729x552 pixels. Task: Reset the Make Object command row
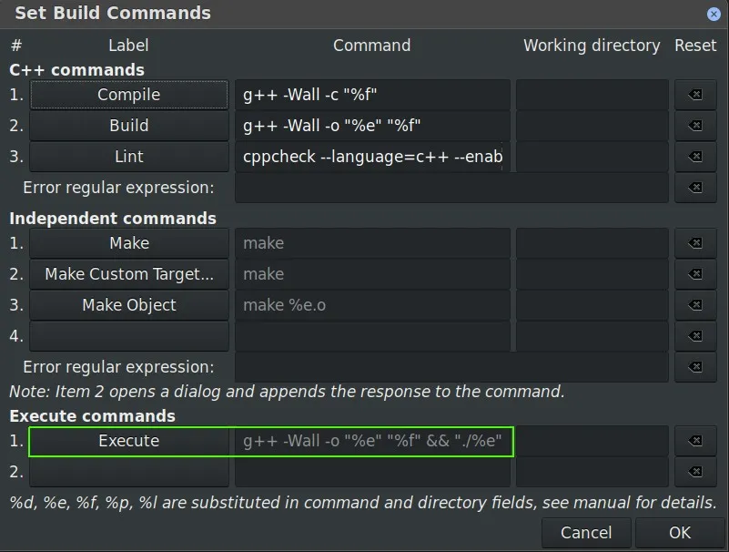coord(695,305)
